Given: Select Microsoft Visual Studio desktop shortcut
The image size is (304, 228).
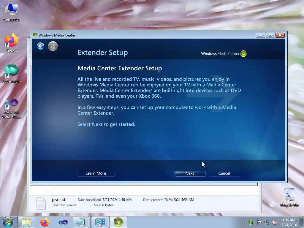Looking at the screenshot, I should (x=12, y=109).
